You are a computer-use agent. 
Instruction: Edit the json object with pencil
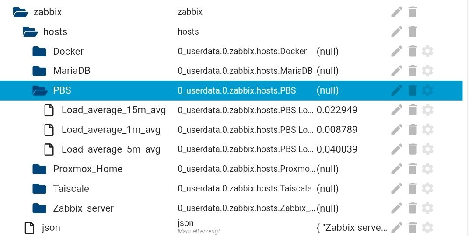[396, 228]
